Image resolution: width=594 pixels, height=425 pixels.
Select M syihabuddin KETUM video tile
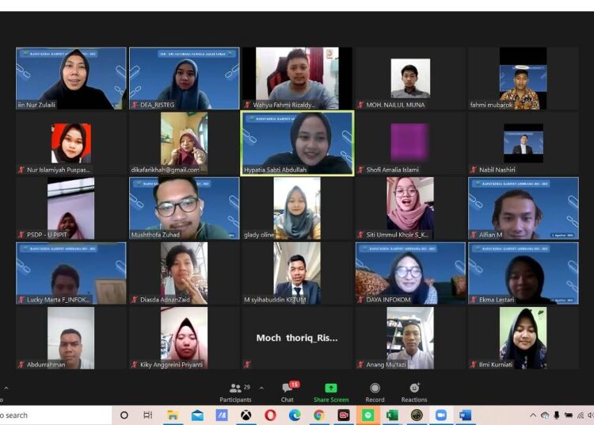(297, 274)
